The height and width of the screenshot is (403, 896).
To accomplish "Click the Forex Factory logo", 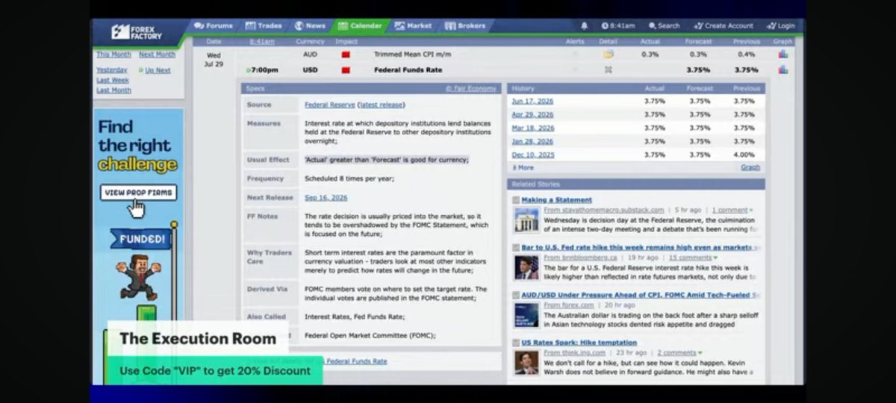I will 137,32.
